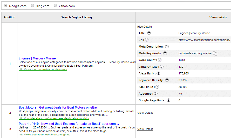This screenshot has height=138, width=231.
Task: Click the Meta Keywords question mark icon
Action: click(x=165, y=53)
